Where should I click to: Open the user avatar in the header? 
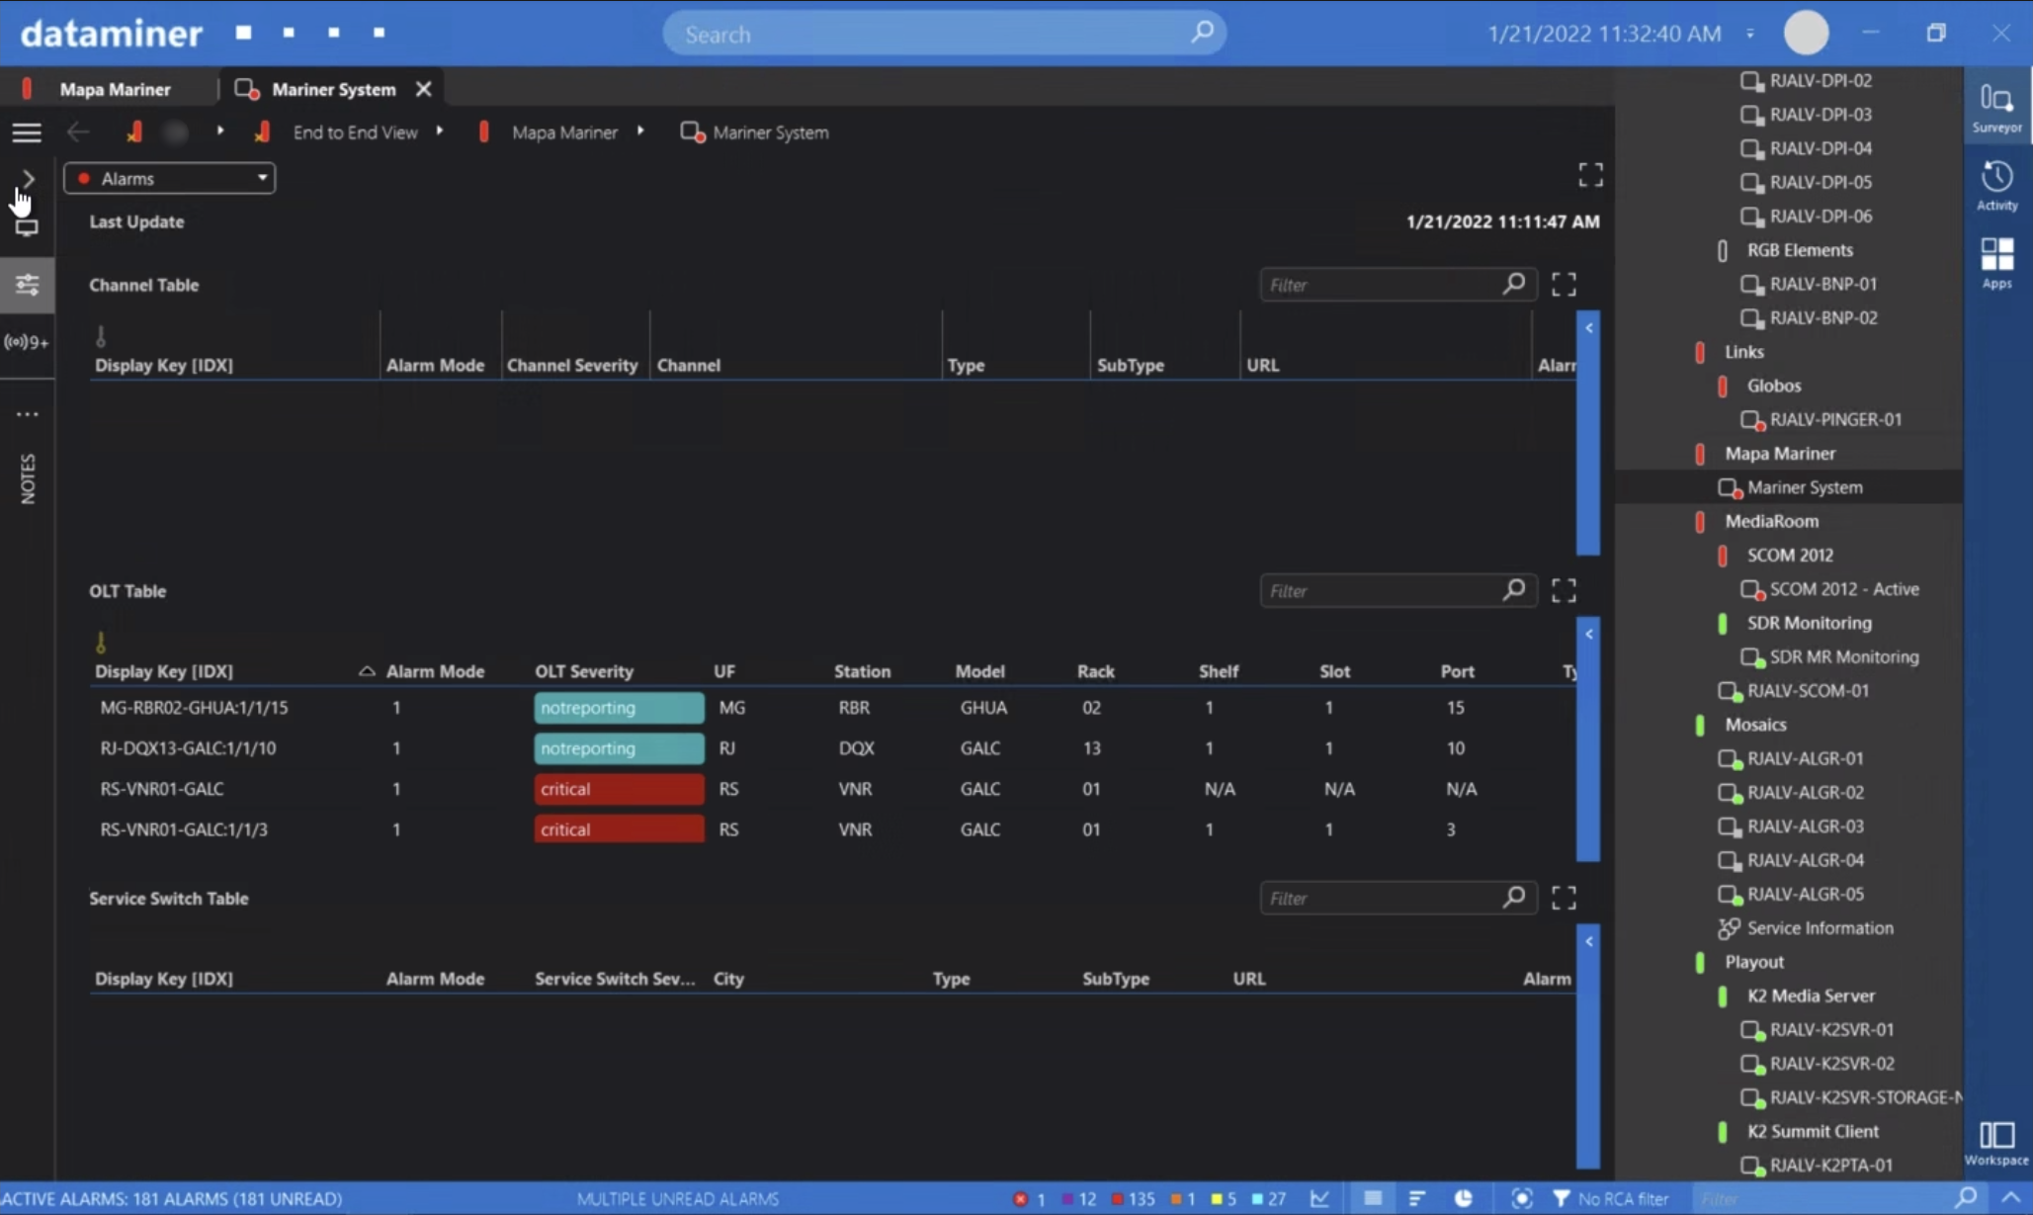[x=1806, y=34]
